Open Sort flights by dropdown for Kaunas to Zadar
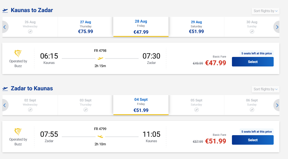Viewport: 288px width, 159px height. [265, 11]
